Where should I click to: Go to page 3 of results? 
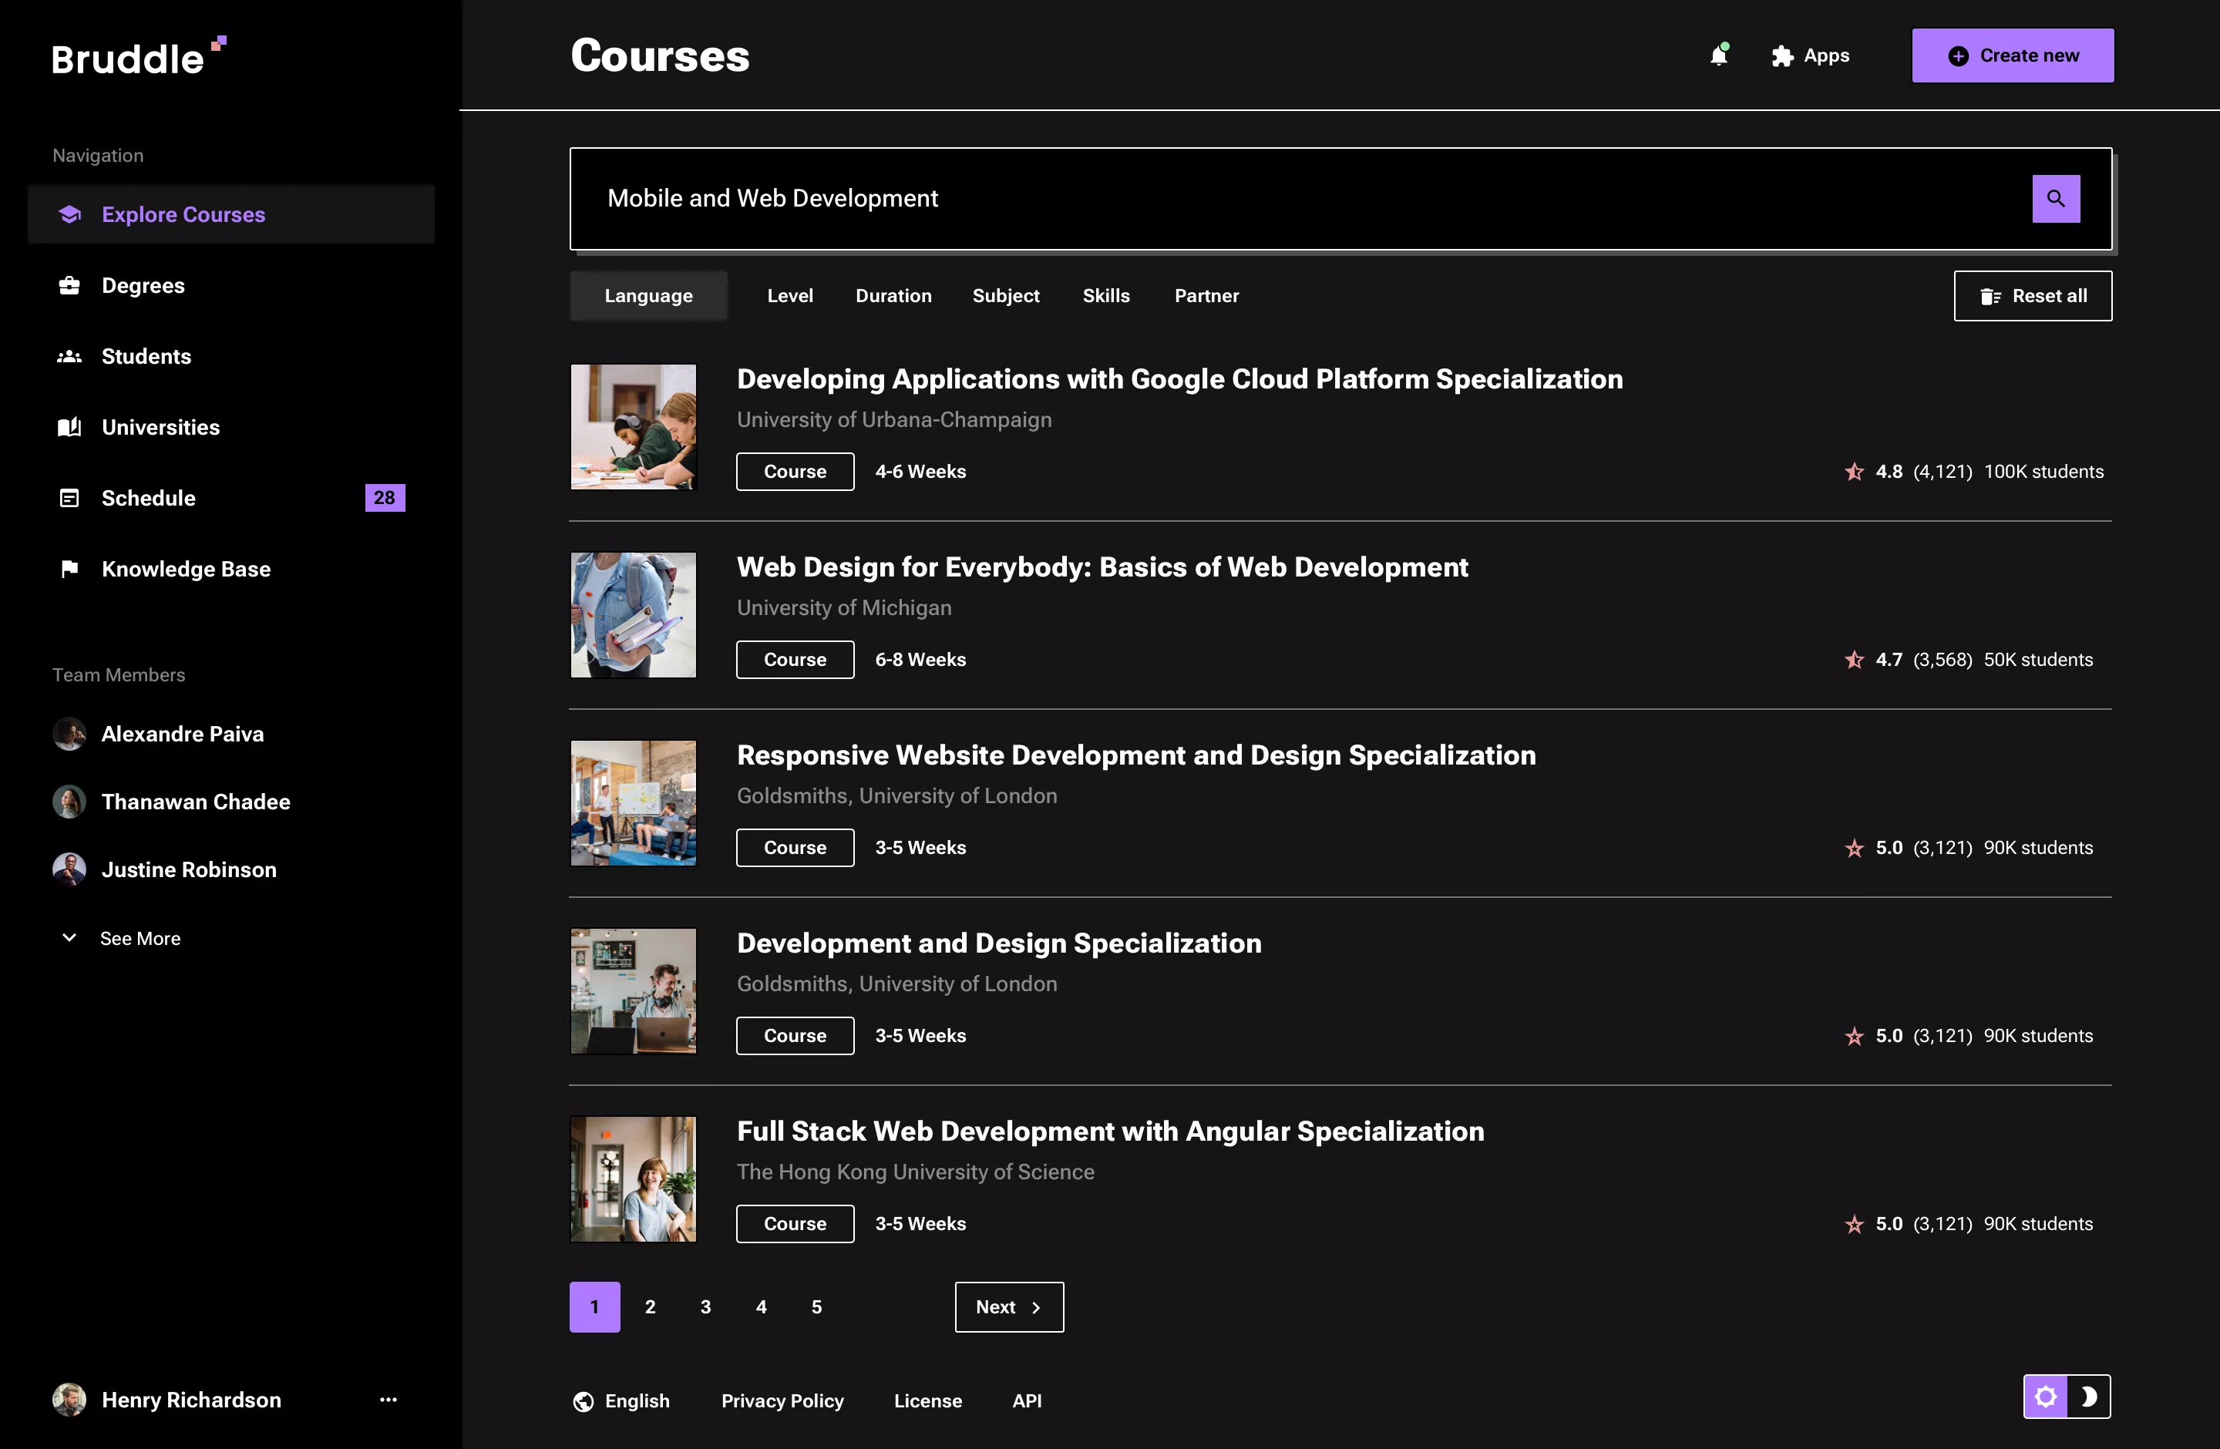tap(705, 1306)
